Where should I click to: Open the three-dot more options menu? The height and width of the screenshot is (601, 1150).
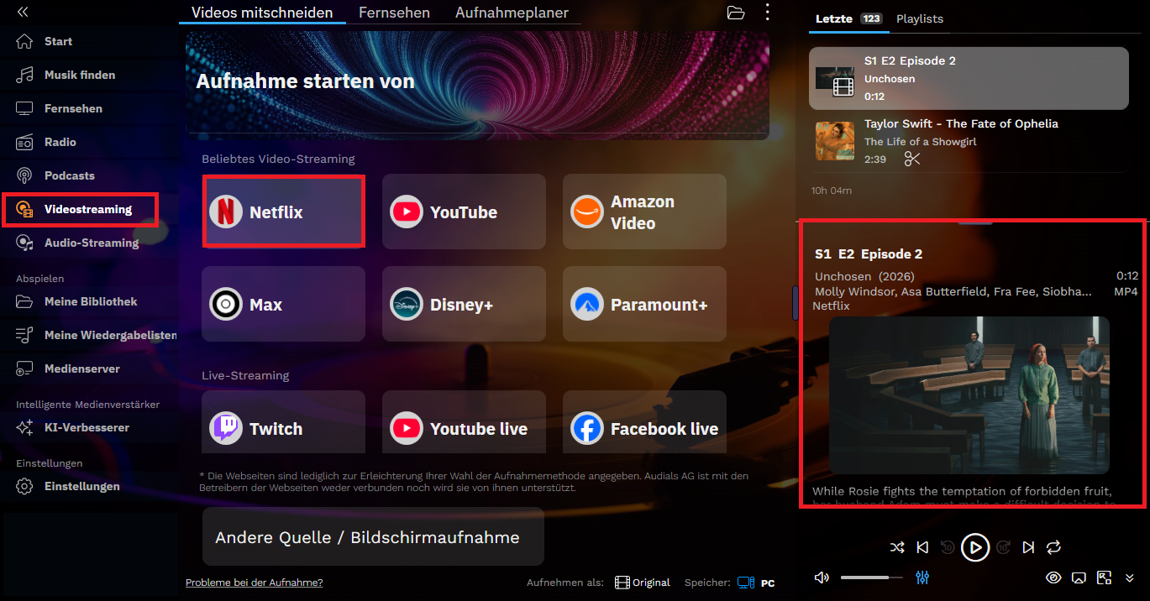pyautogui.click(x=767, y=13)
